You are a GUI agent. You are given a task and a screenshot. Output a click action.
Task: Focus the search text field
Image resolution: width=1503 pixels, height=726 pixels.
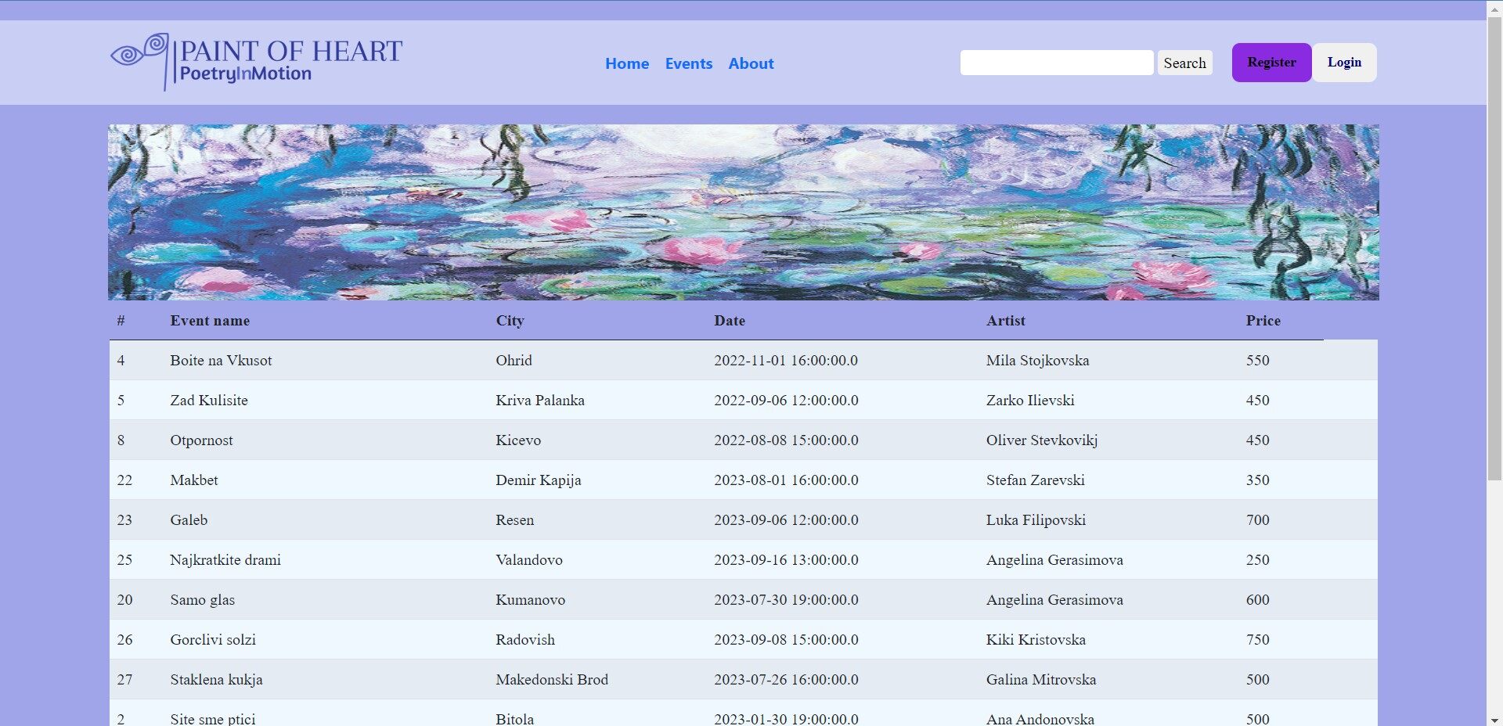(1056, 63)
